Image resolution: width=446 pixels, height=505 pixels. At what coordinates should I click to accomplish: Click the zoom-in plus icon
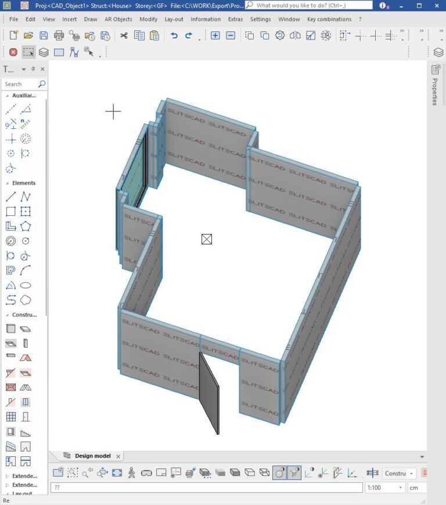click(x=215, y=35)
